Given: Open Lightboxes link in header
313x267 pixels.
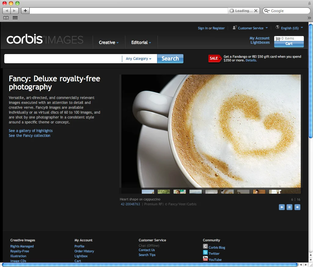Looking at the screenshot, I should 260,42.
